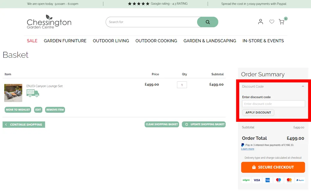Screen dimensions: 311x191
Task: Open the wishlist heart icon
Action: point(272,22)
